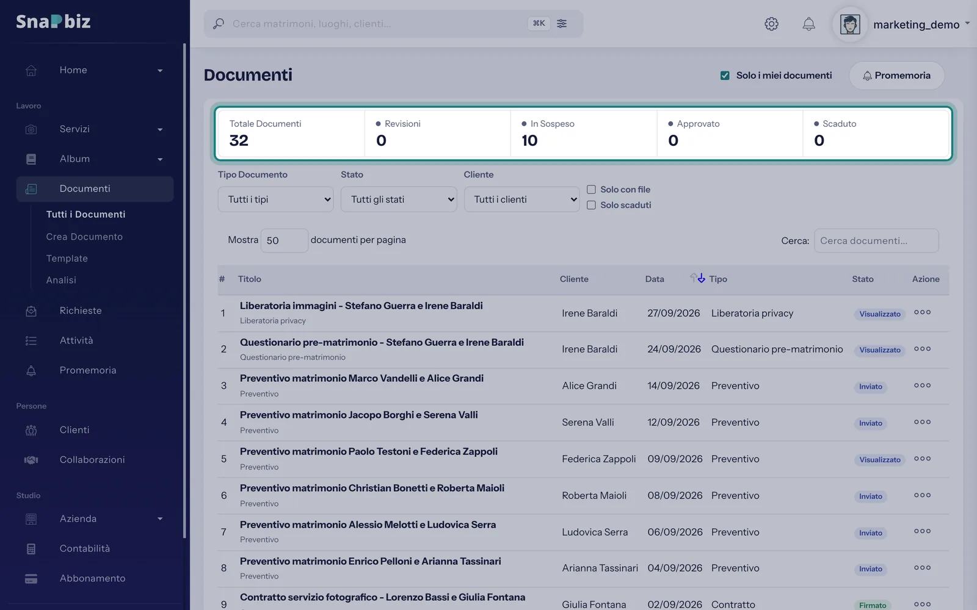Sort table by Data column header
This screenshot has height=610, width=977.
click(x=655, y=279)
